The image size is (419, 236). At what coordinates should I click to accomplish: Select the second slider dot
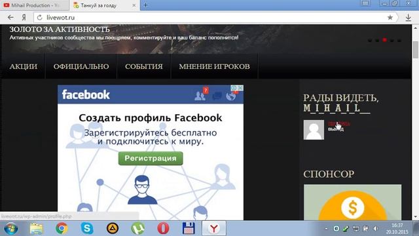tap(377, 41)
